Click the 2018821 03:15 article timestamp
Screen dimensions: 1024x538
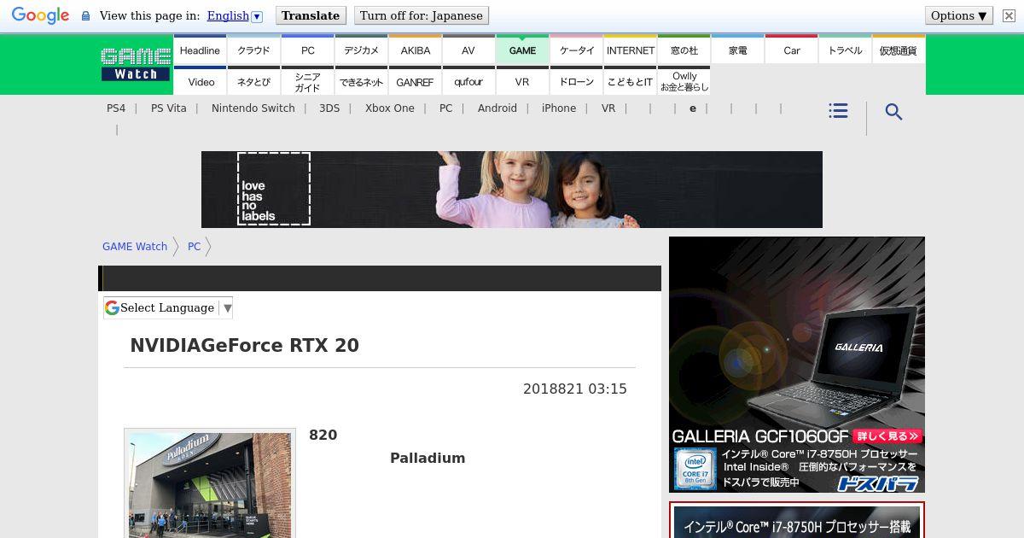[x=575, y=389]
